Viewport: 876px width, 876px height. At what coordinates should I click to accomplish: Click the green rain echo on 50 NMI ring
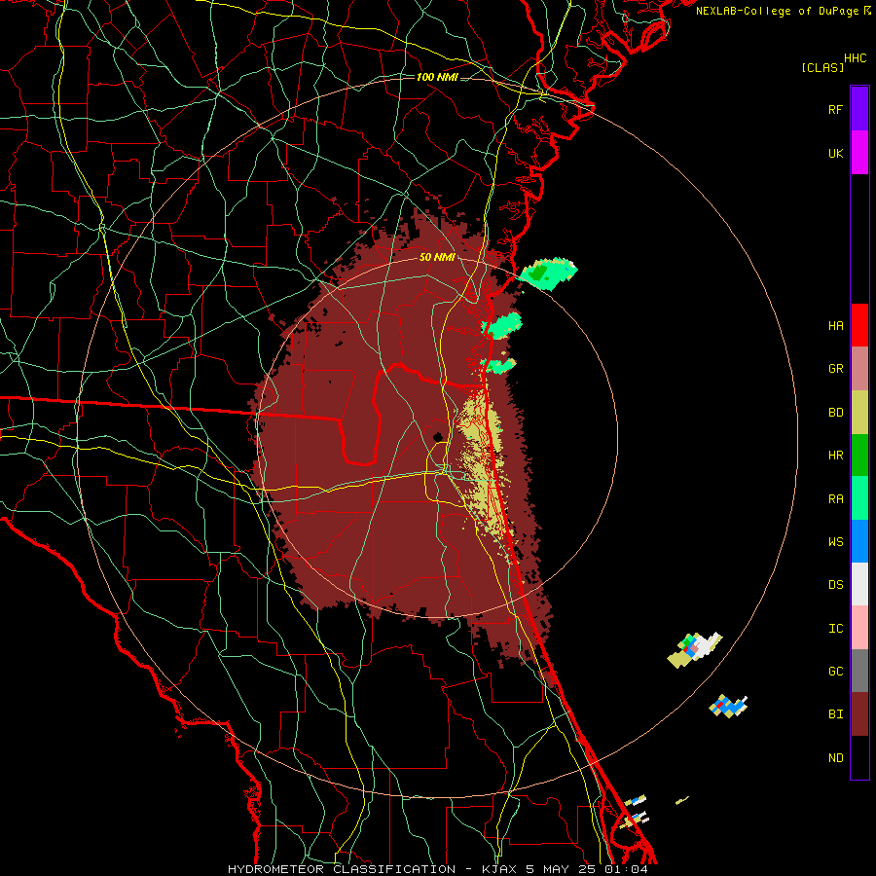(x=547, y=274)
